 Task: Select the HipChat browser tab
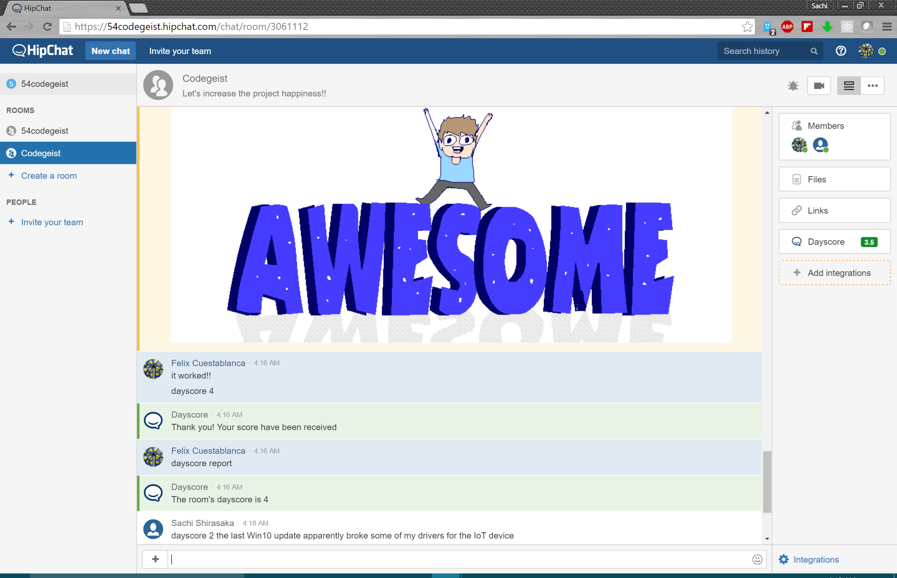pos(62,8)
